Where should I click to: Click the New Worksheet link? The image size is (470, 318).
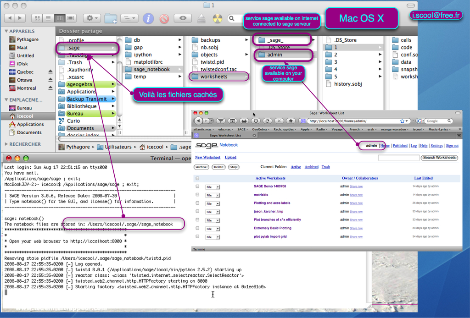[208, 157]
